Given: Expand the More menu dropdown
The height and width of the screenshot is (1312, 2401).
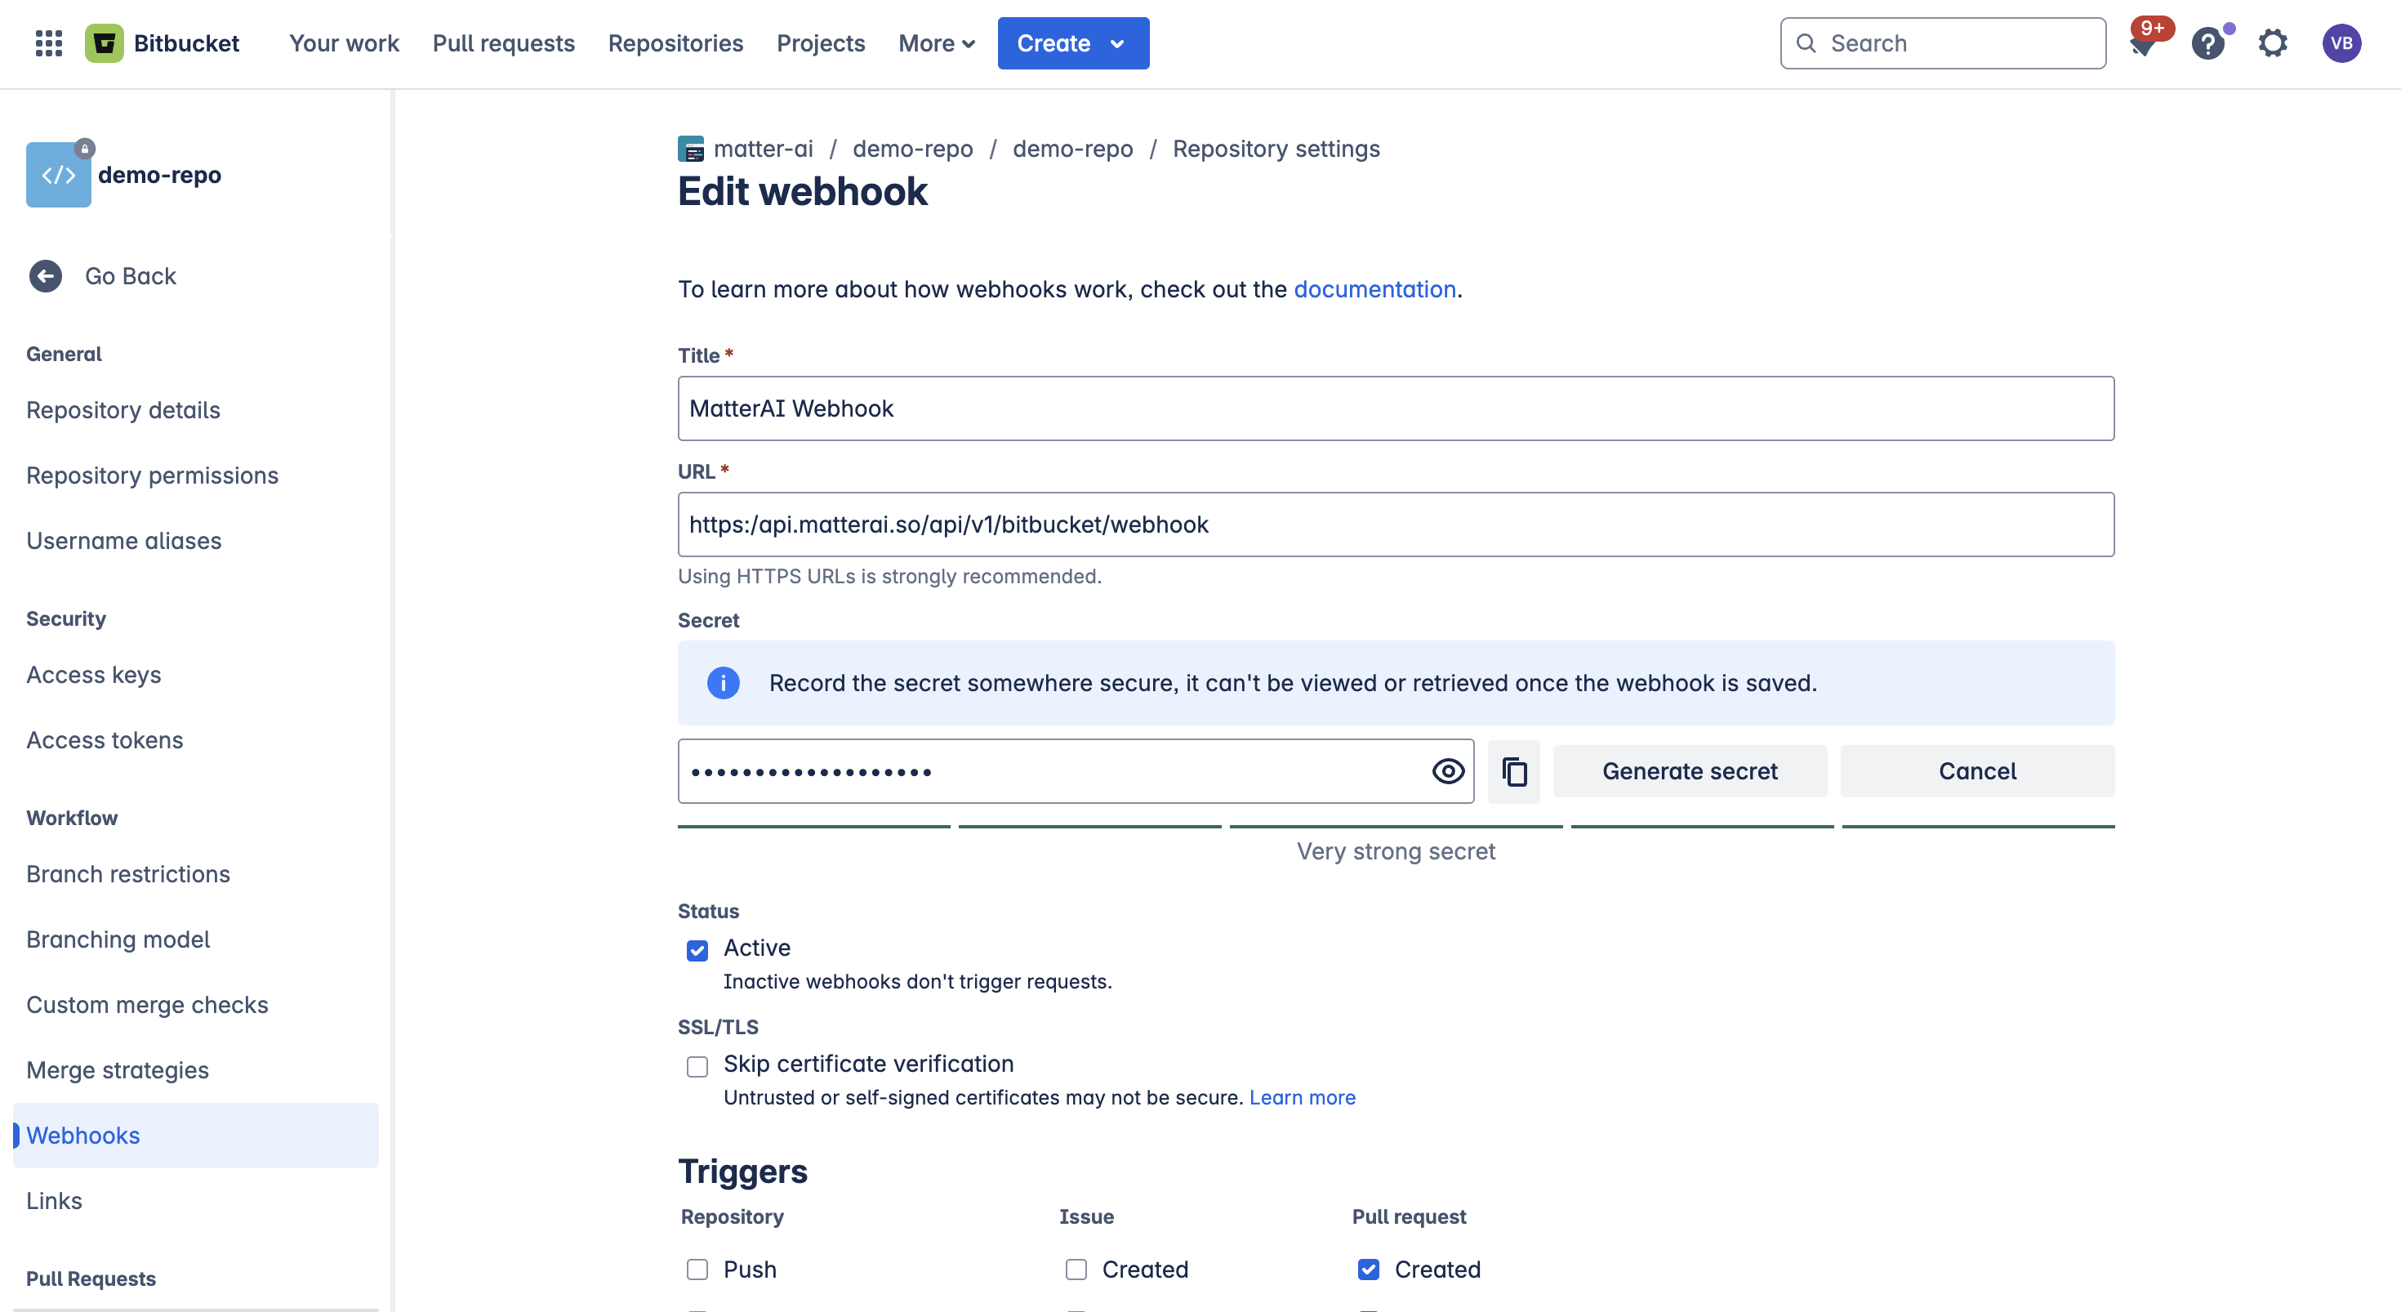Looking at the screenshot, I should [936, 44].
